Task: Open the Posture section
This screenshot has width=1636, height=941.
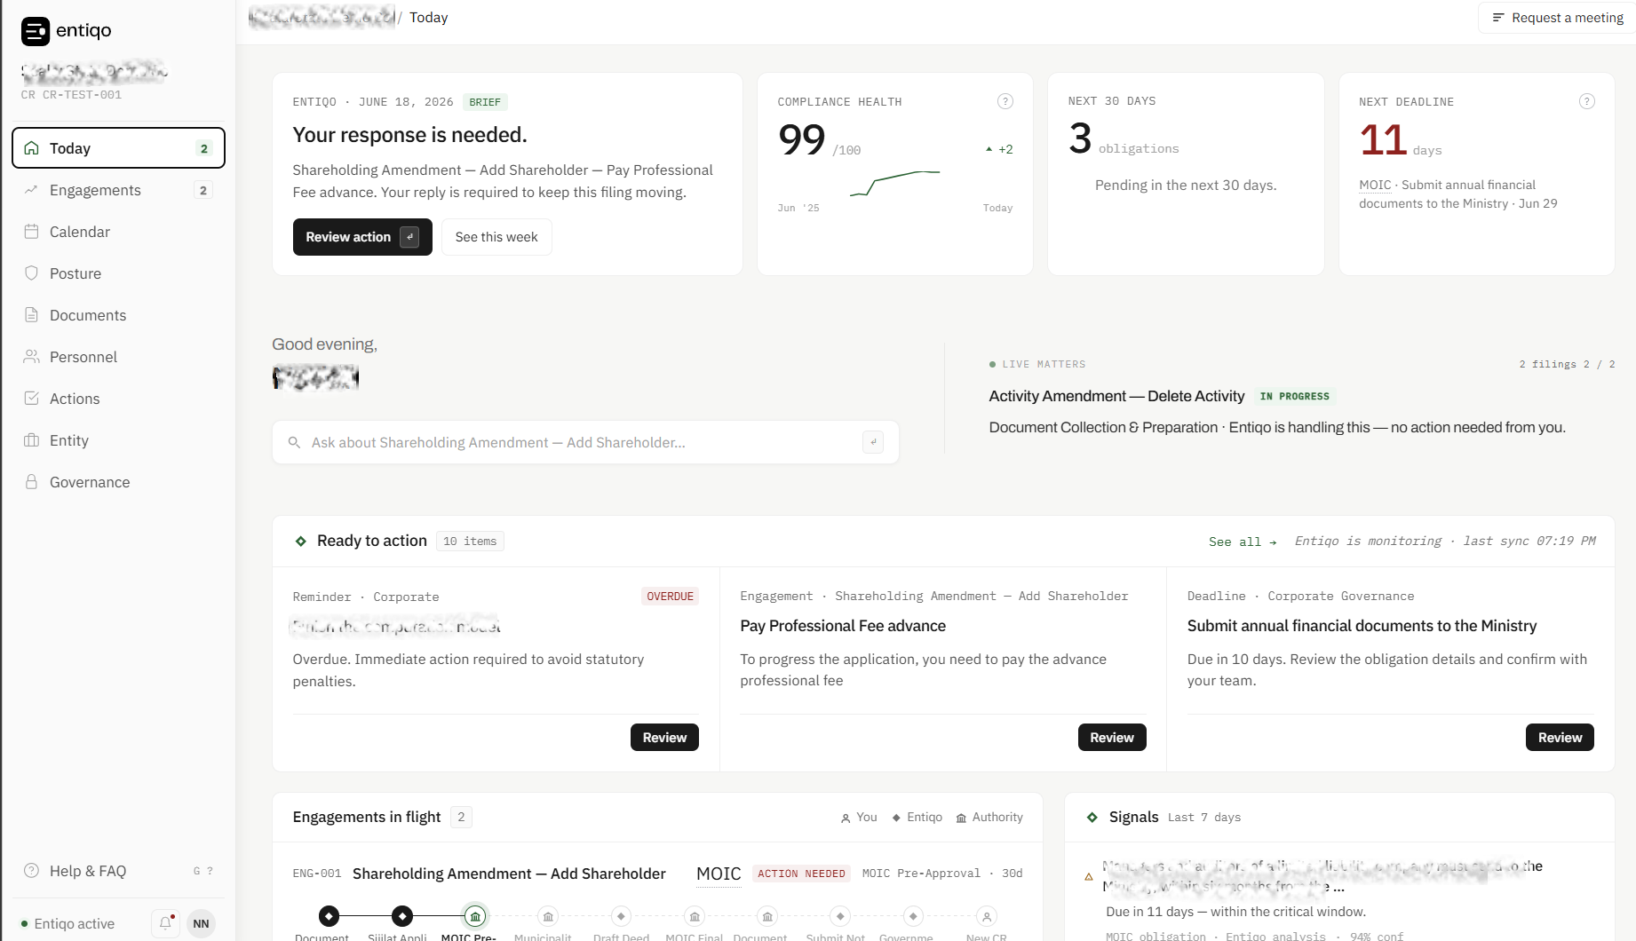Action: pyautogui.click(x=118, y=273)
